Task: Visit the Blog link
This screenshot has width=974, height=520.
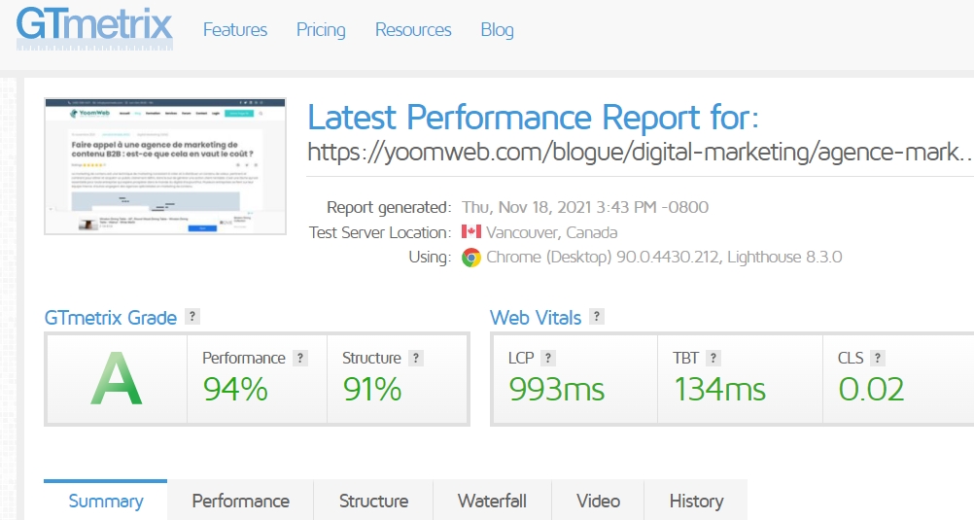Action: [x=497, y=30]
